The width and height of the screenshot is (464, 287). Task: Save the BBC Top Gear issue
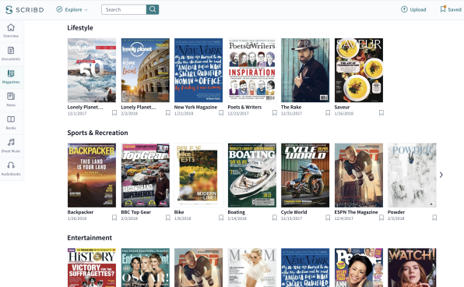pos(168,218)
